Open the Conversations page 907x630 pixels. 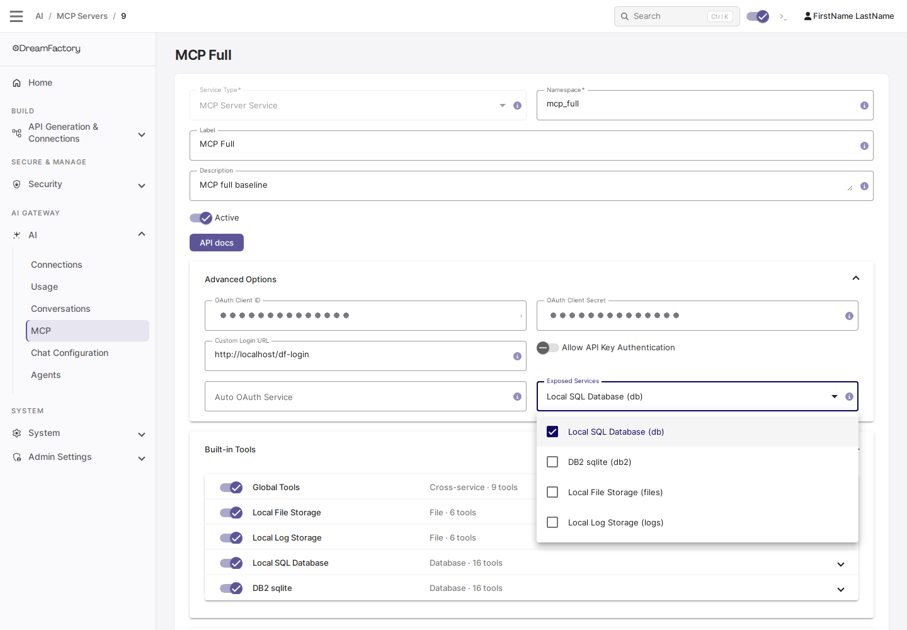pyautogui.click(x=87, y=309)
